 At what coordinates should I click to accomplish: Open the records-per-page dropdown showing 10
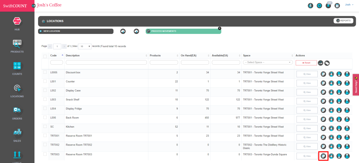85,46
